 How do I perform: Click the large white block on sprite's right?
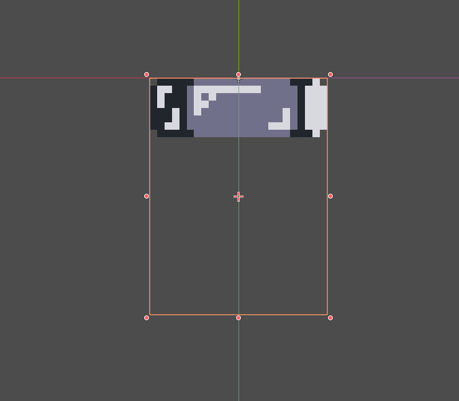click(316, 107)
